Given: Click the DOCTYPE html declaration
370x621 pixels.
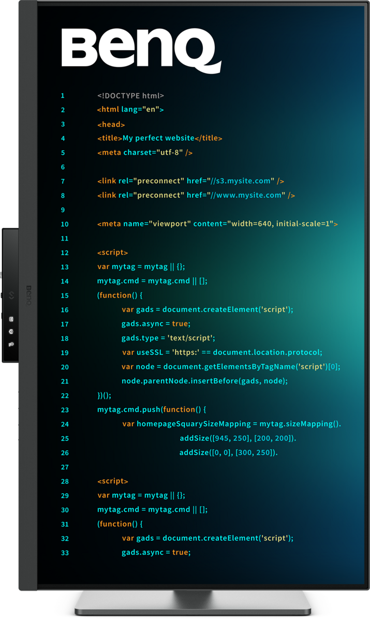Looking at the screenshot, I should tap(130, 96).
